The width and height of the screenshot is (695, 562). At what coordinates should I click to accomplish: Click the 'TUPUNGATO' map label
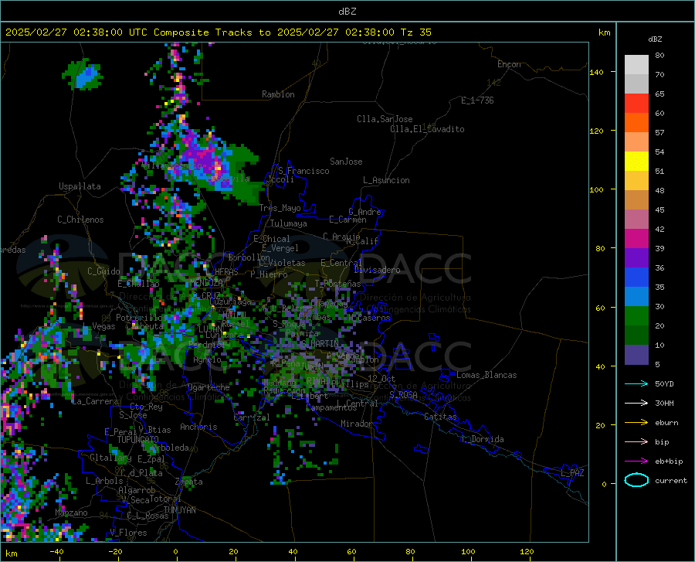click(x=138, y=440)
